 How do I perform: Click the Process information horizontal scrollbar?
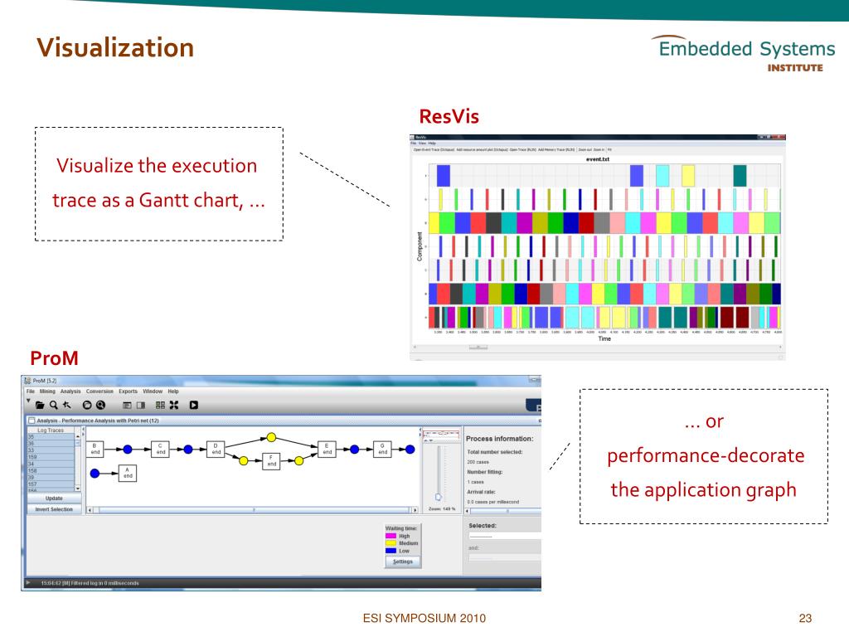coord(505,511)
